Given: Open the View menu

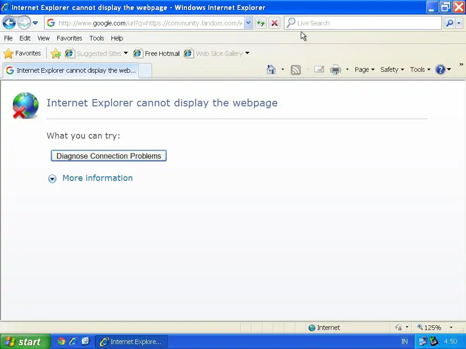Looking at the screenshot, I should pos(43,38).
